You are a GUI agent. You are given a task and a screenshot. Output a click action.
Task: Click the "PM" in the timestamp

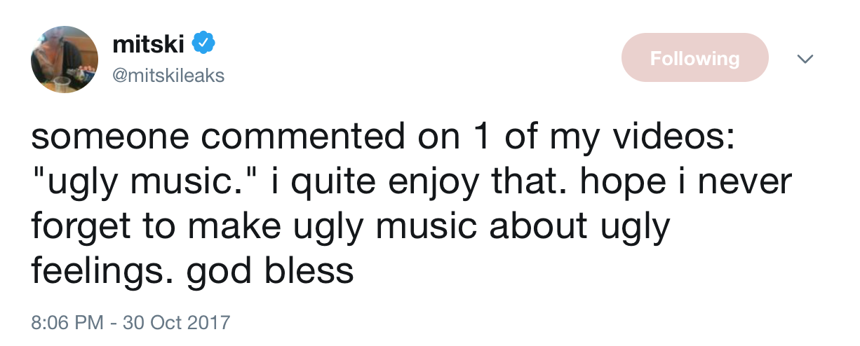(x=88, y=324)
